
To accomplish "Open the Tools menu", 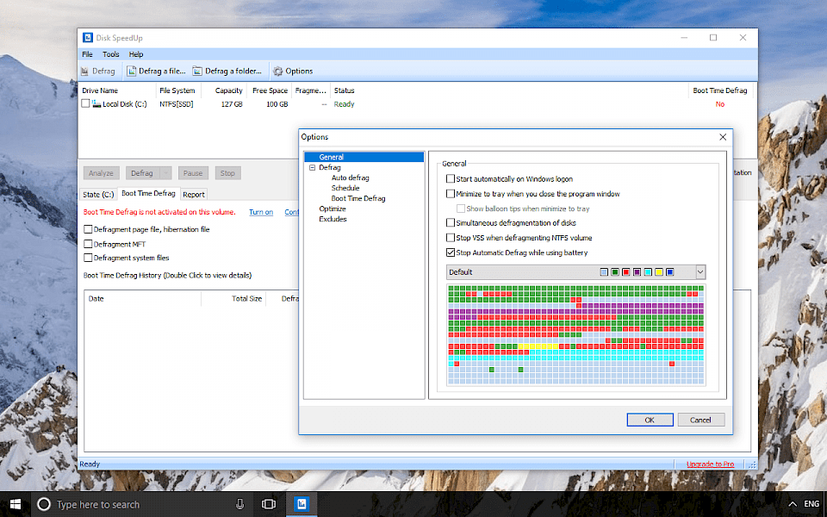I will [111, 54].
